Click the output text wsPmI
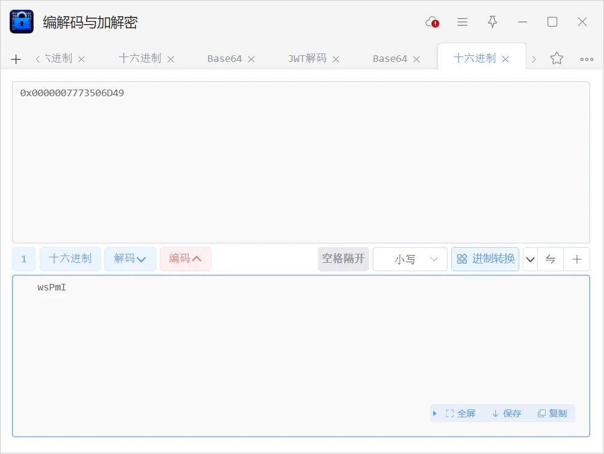 click(52, 287)
